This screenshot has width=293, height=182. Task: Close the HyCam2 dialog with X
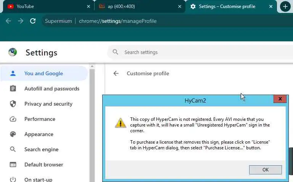(x=280, y=99)
